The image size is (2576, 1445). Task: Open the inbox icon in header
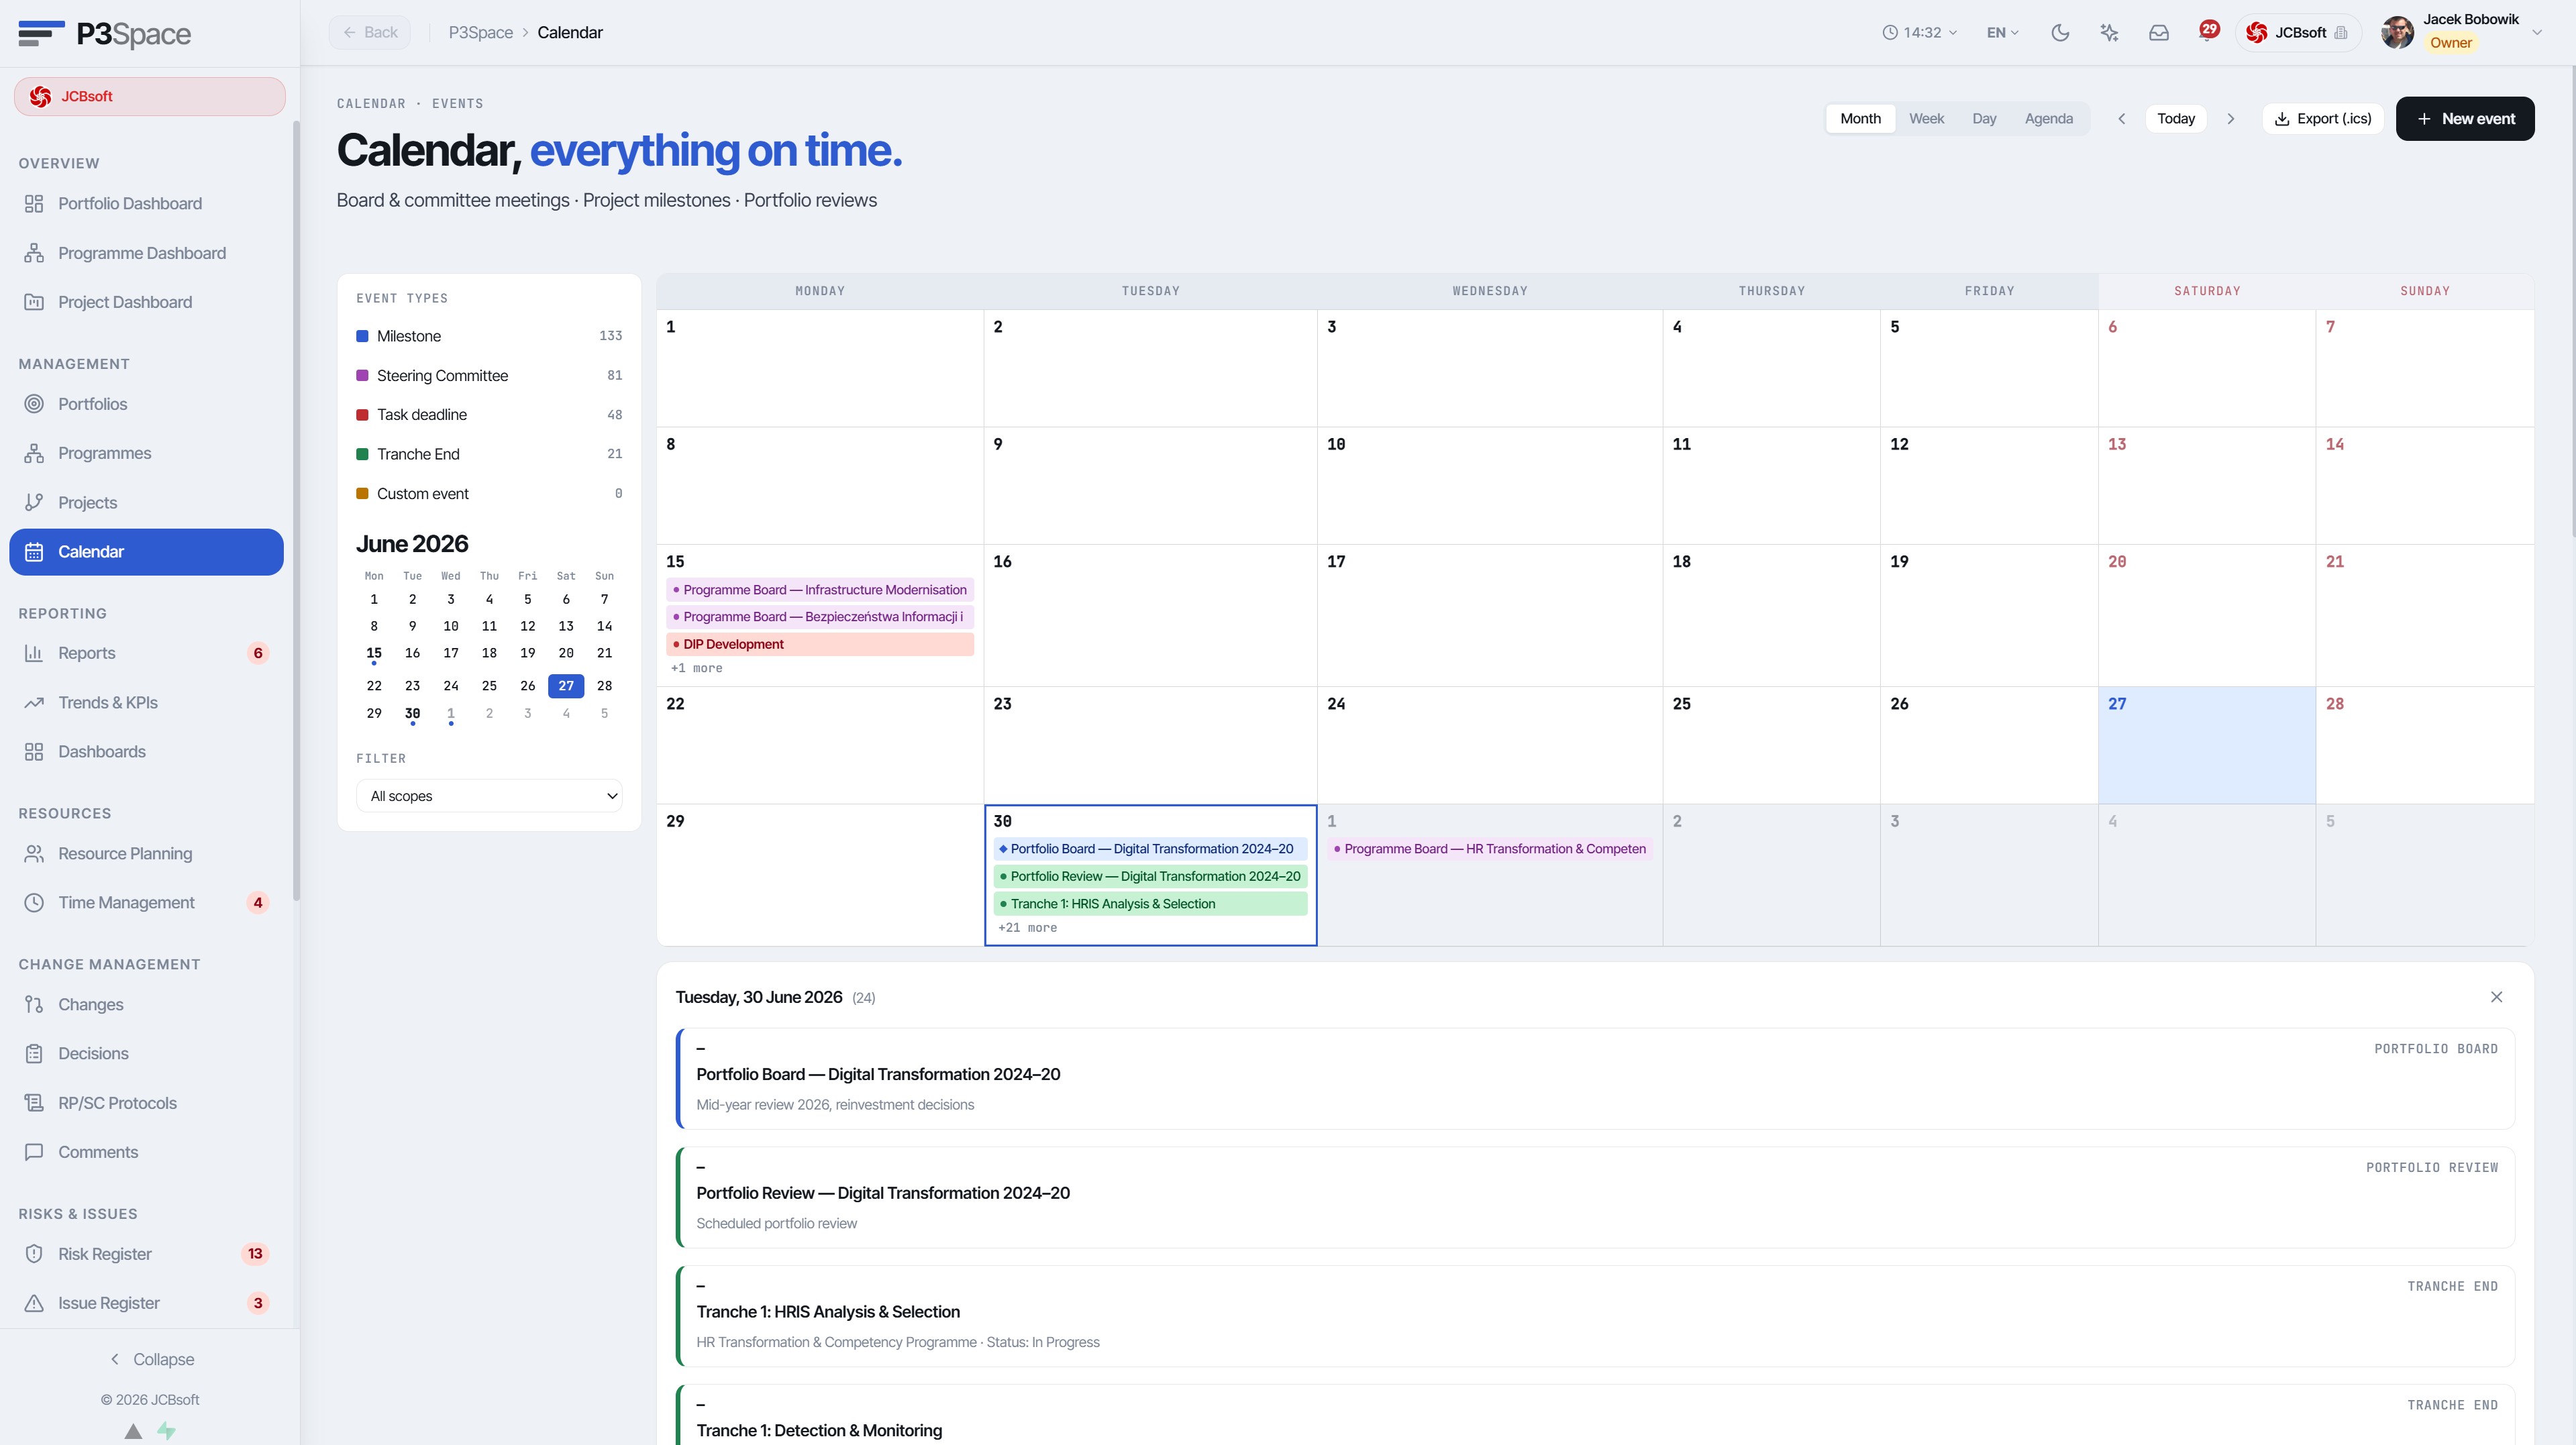tap(2159, 33)
